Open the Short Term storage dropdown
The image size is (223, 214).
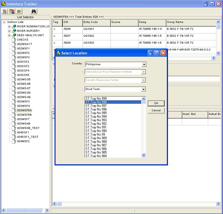point(143,89)
